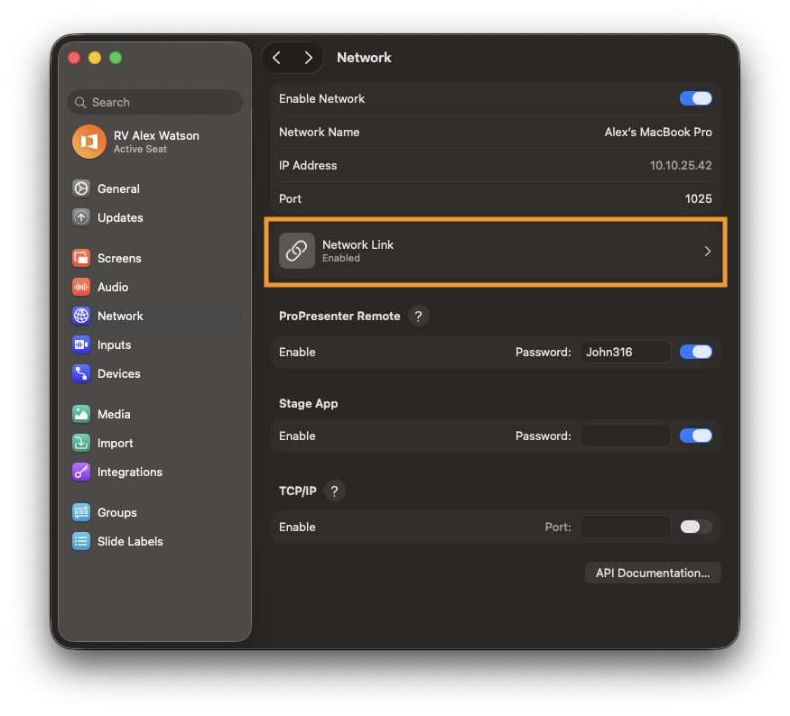
Task: Select General in the settings sidebar
Action: [118, 188]
